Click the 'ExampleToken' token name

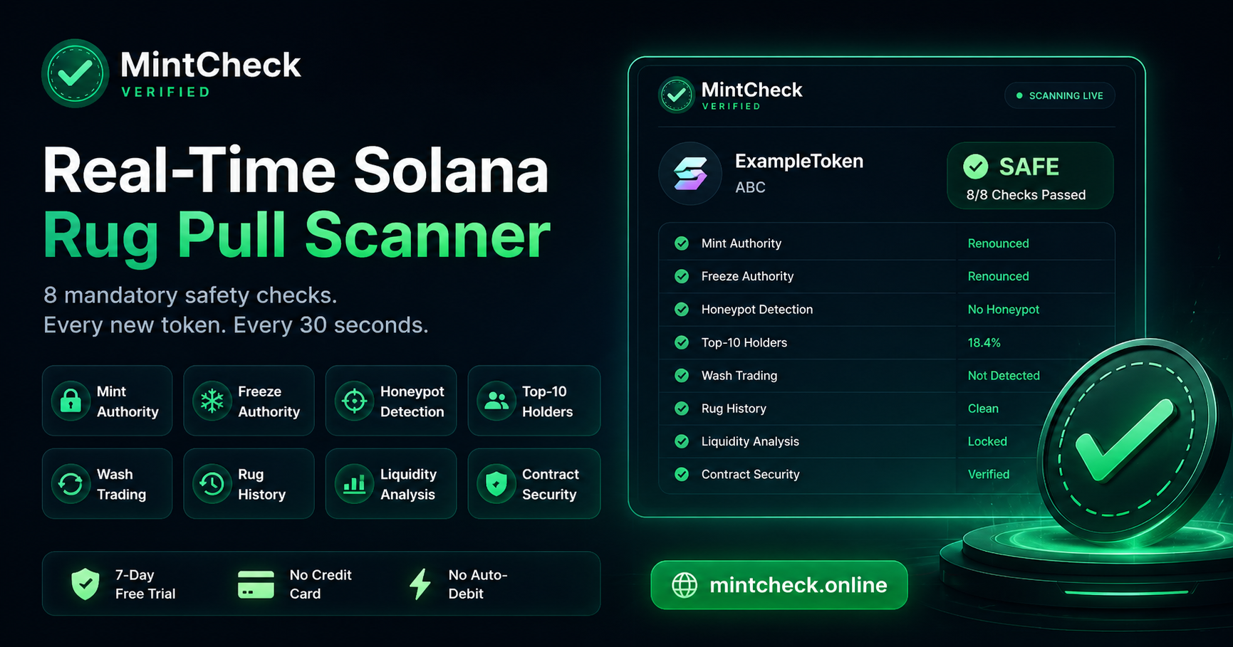coord(799,162)
